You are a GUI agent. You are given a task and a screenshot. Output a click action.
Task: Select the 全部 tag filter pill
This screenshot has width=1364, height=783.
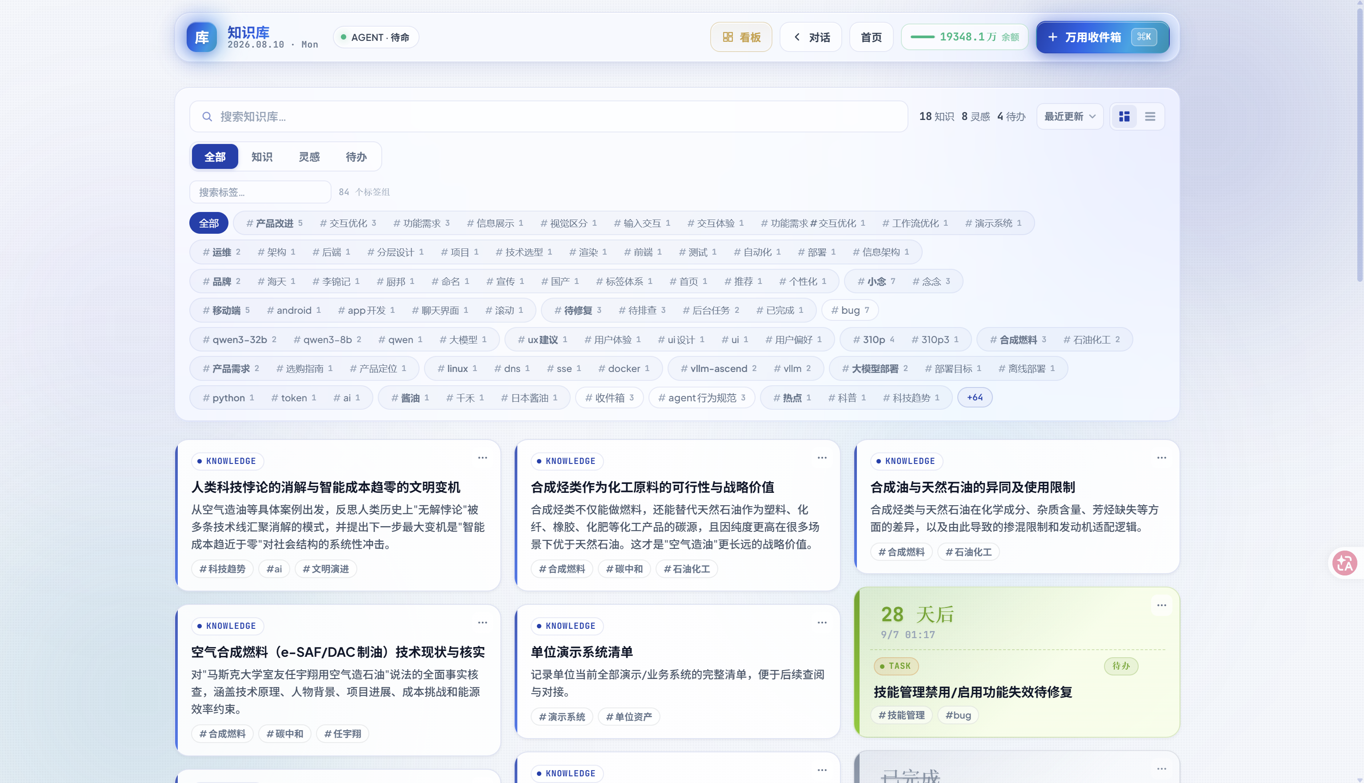coord(209,223)
